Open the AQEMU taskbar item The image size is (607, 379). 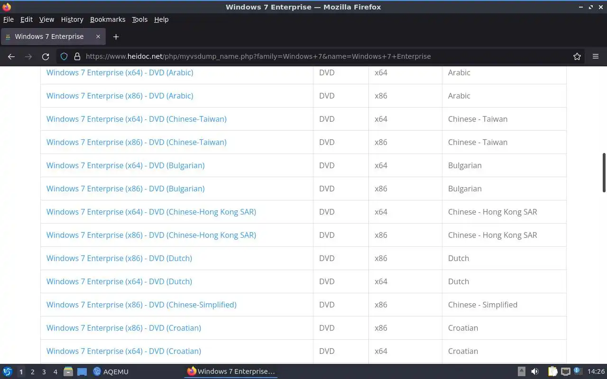tap(111, 371)
